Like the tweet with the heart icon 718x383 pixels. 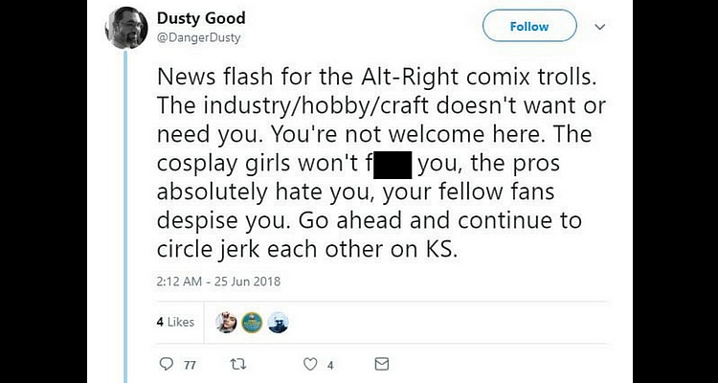309,364
